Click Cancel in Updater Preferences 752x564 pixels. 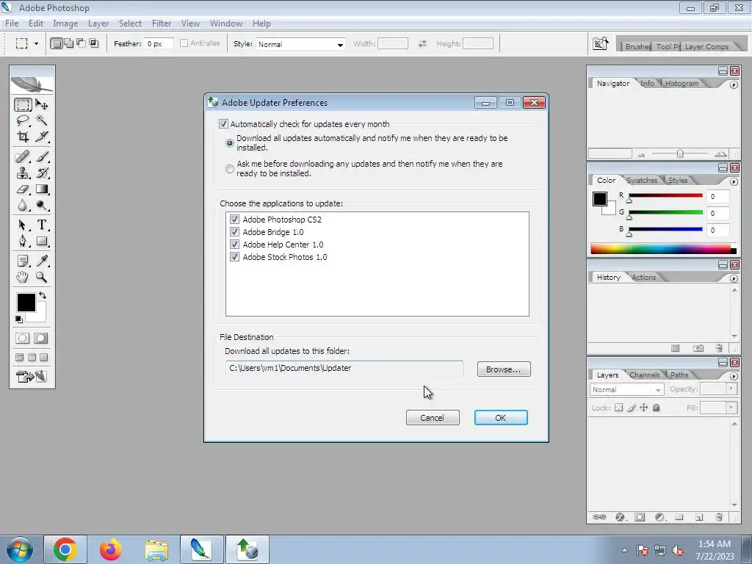[432, 418]
